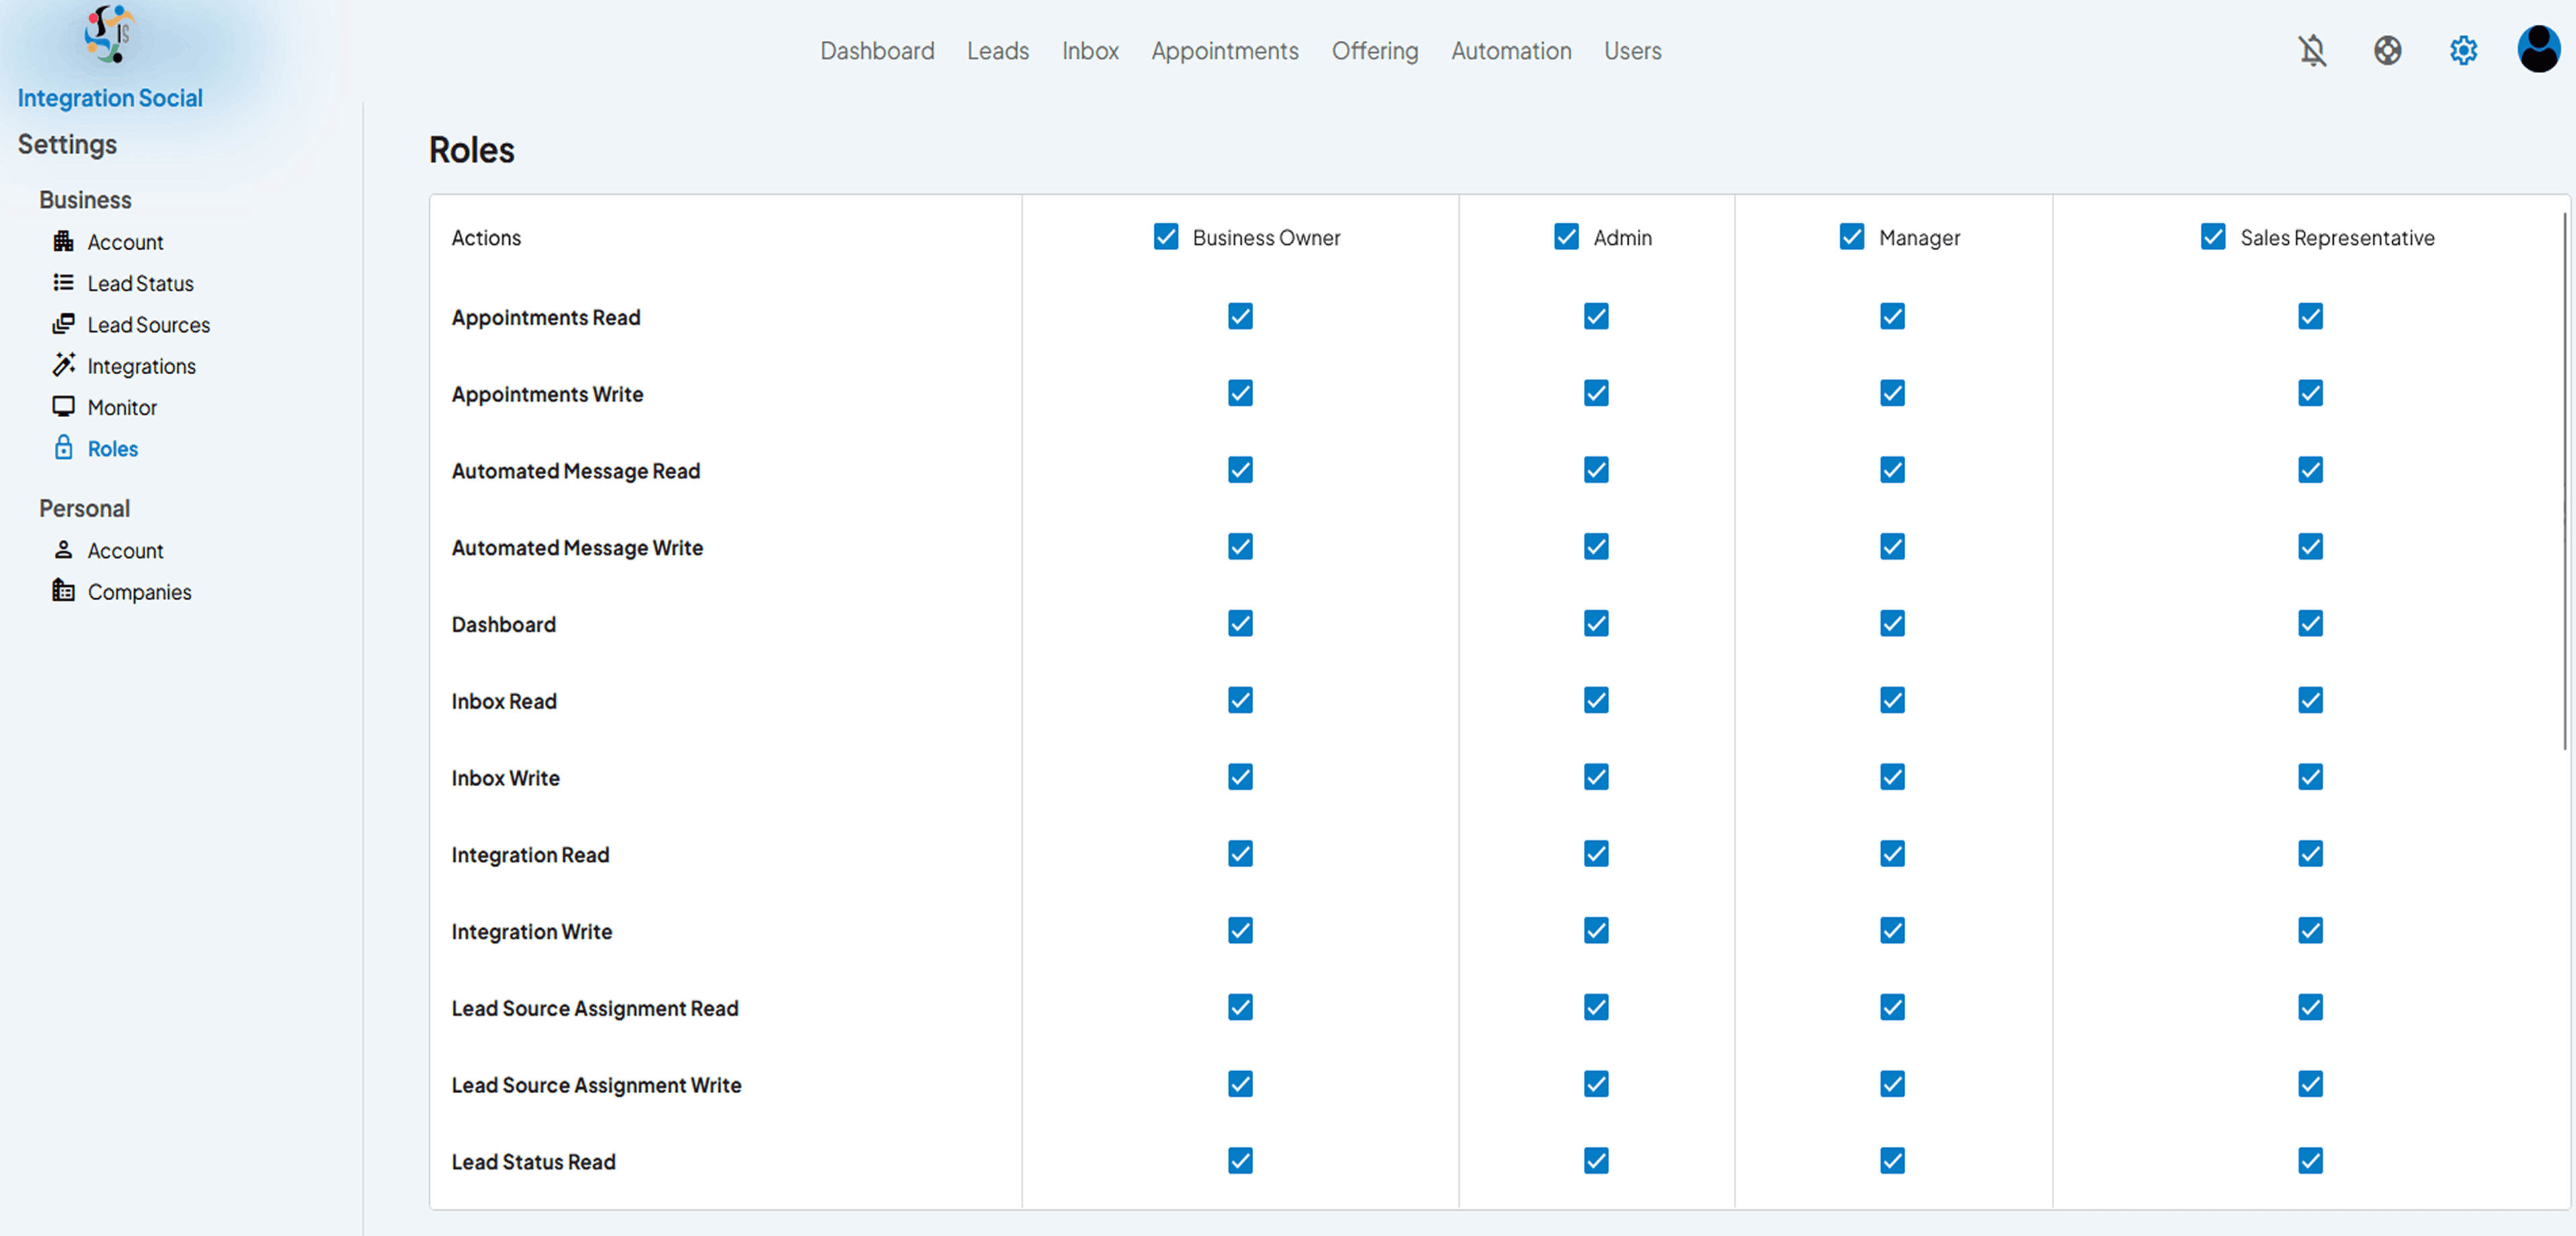Click the settings gear icon

[x=2463, y=50]
